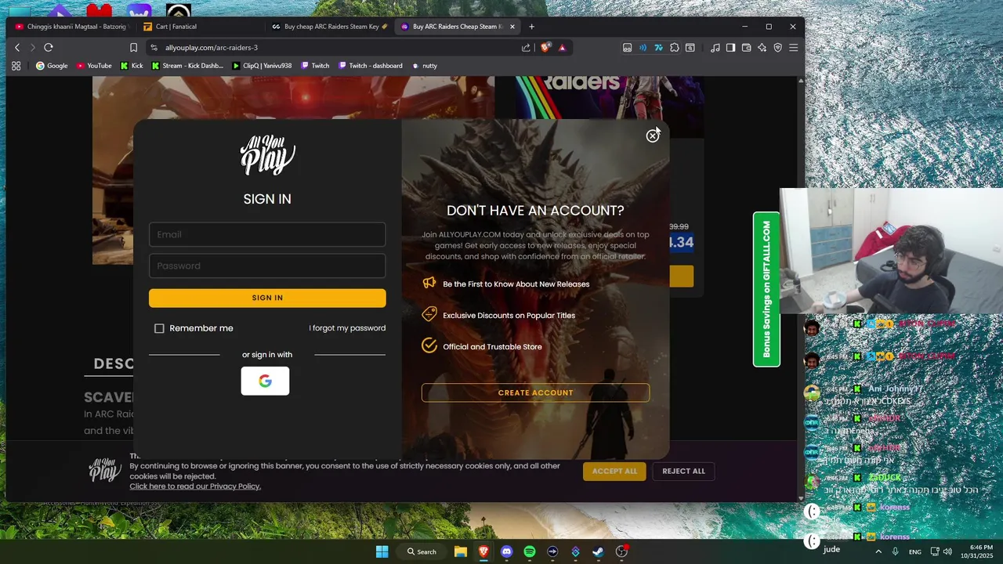Open Leo AI sparkle icon in toolbar
1003x564 pixels.
(762, 48)
